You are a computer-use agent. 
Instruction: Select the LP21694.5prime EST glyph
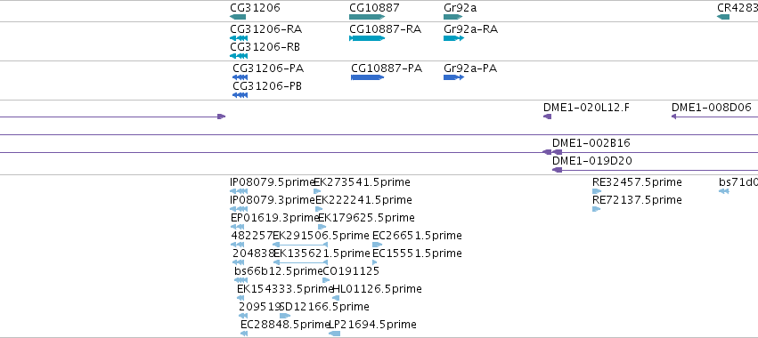tap(335, 334)
